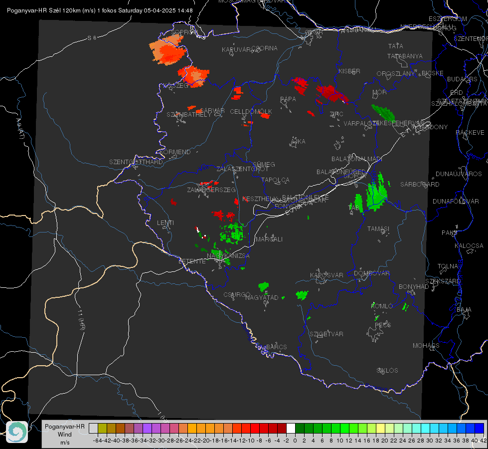Click the TAPOLCA city label
This screenshot has width=488, height=449.
[x=275, y=180]
